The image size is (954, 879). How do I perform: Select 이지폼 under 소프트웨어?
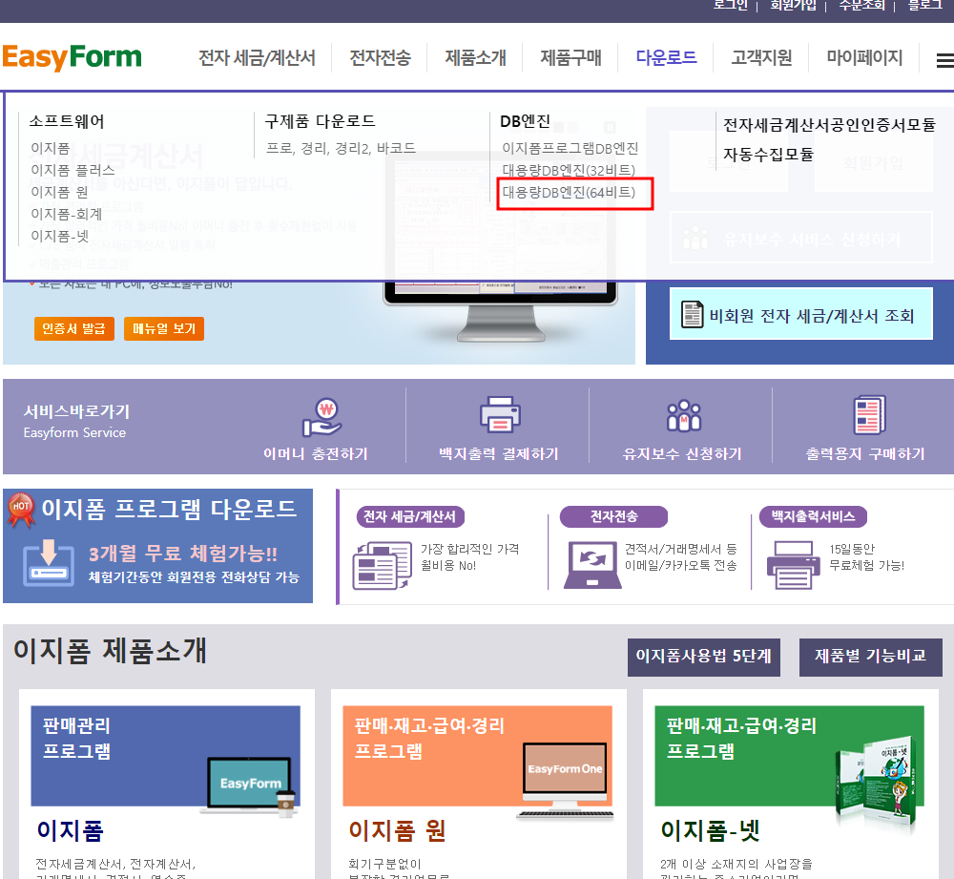point(51,149)
